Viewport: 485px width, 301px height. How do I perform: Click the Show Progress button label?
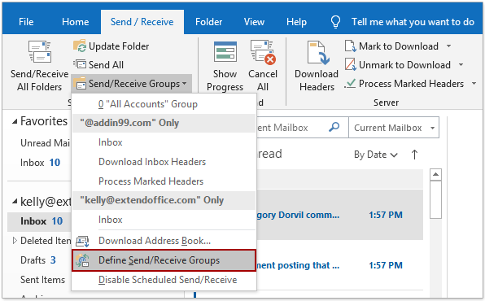click(225, 81)
